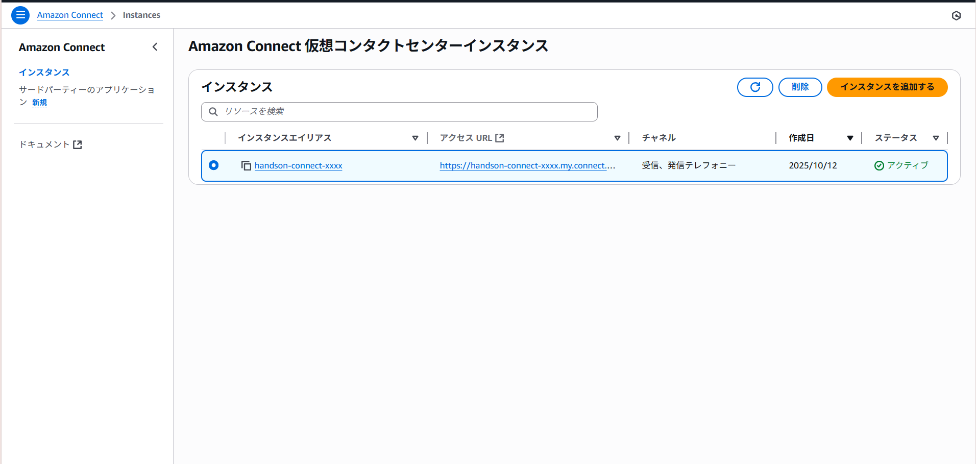Click the external link icon in アクセス URL header
The image size is (976, 464).
click(x=500, y=138)
